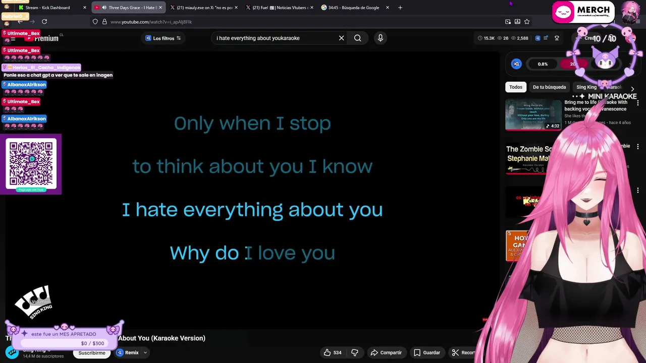Reload the page with the refresh icon
This screenshot has height=363, width=646.
click(x=44, y=22)
